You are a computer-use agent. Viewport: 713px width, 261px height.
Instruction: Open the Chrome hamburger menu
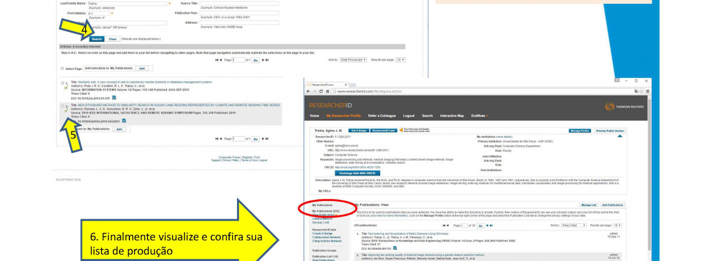647,91
